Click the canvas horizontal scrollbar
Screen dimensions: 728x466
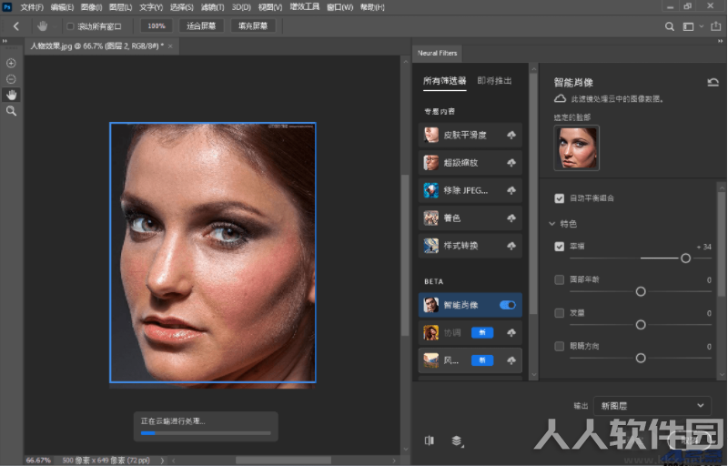pyautogui.click(x=283, y=461)
